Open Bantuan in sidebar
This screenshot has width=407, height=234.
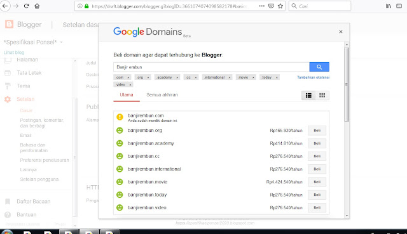tap(27, 214)
